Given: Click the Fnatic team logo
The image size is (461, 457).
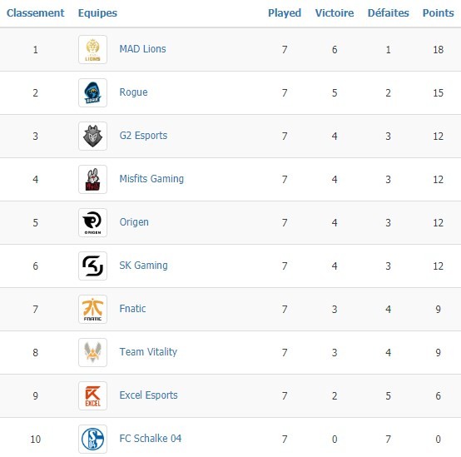Looking at the screenshot, I should tap(92, 309).
